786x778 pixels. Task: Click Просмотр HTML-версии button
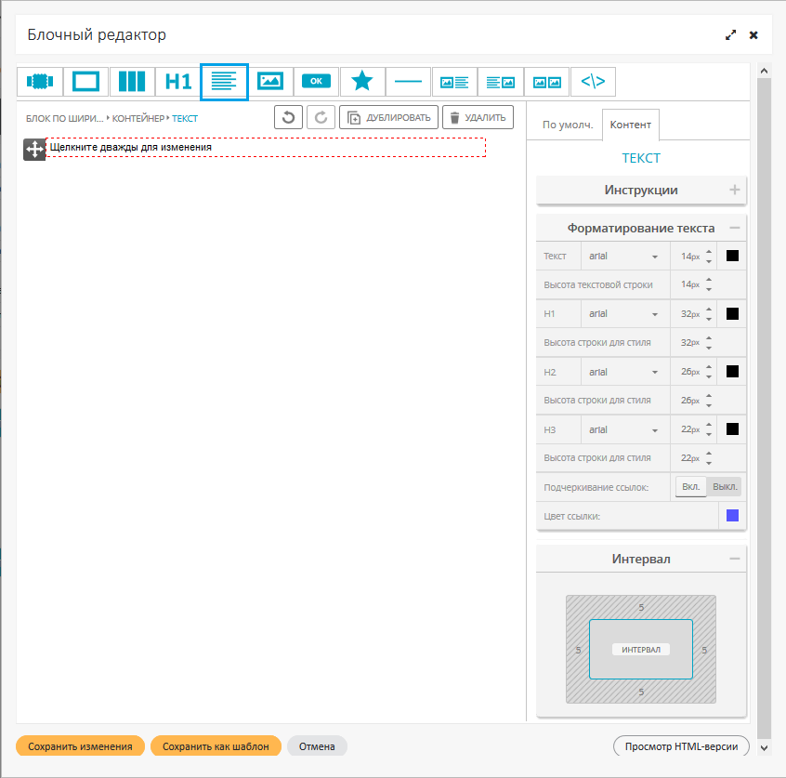click(x=681, y=746)
